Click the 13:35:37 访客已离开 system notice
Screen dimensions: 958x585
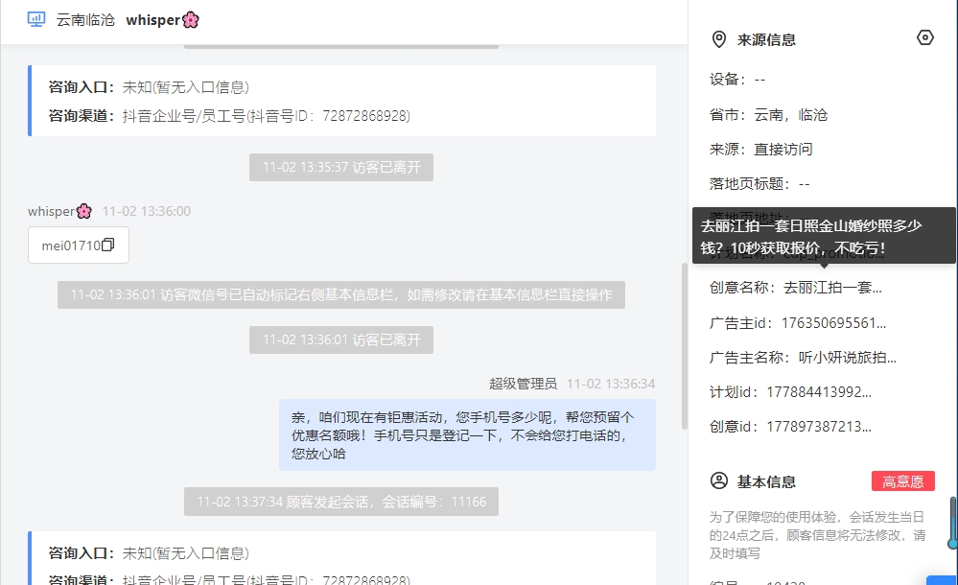click(x=341, y=167)
